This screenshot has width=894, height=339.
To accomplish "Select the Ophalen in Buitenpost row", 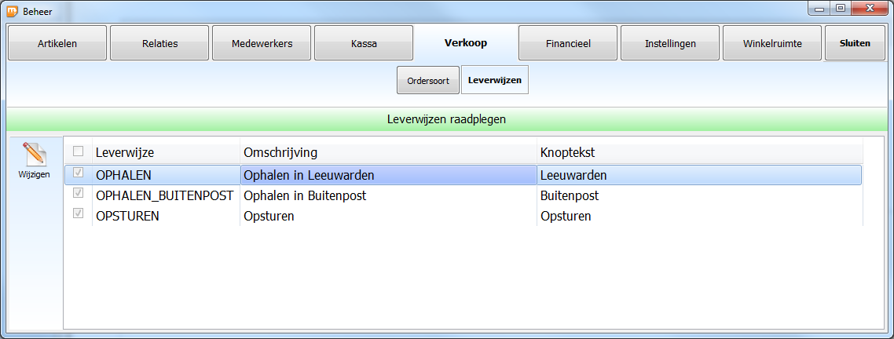I will (x=463, y=195).
